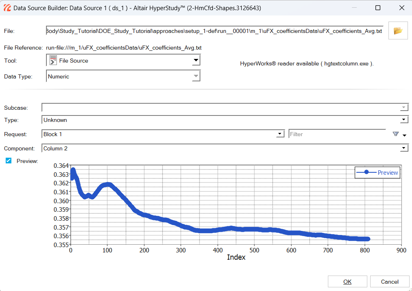Click the Altair HyperStudy app icon in title bar
This screenshot has width=412, height=291.
click(x=7, y=8)
